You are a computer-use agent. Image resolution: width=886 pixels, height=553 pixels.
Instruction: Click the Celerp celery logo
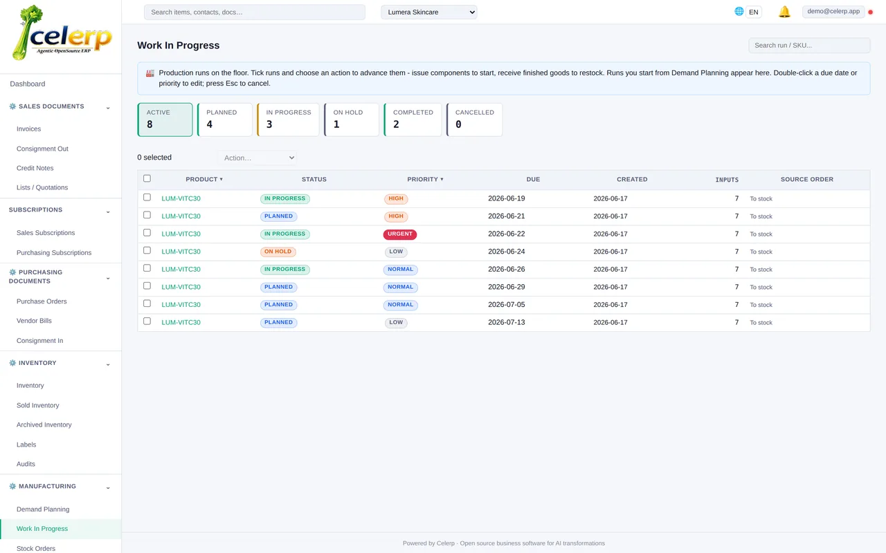click(61, 33)
